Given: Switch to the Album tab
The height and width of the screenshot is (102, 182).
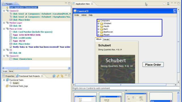Looking at the screenshot, I should click(x=99, y=39).
